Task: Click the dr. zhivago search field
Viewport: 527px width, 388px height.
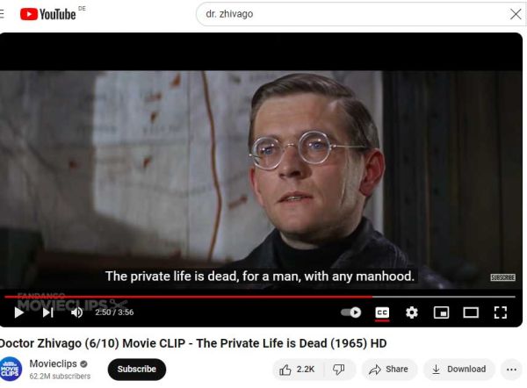Action: pos(353,14)
